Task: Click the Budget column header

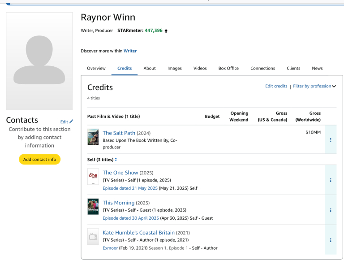Action: (212, 117)
